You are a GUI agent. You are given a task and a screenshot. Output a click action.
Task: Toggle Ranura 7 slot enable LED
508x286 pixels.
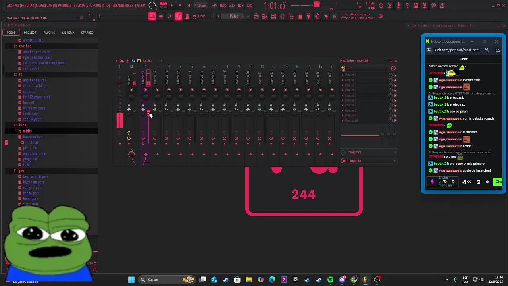coord(395,105)
